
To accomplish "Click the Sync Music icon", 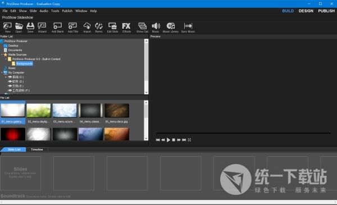I will [x=188, y=28].
